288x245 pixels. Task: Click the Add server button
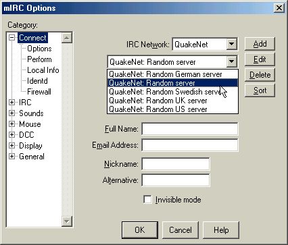pos(260,44)
